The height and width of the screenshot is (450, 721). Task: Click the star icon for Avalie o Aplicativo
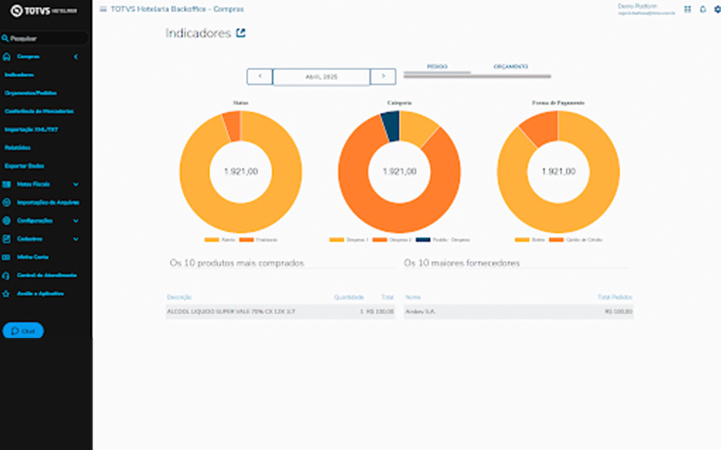click(7, 293)
